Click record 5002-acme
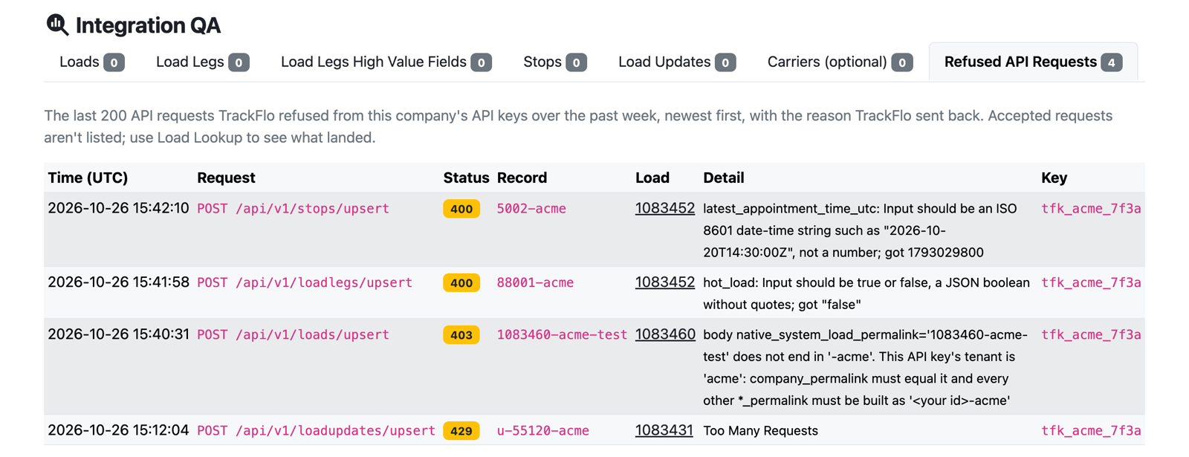The width and height of the screenshot is (1189, 457). (531, 209)
